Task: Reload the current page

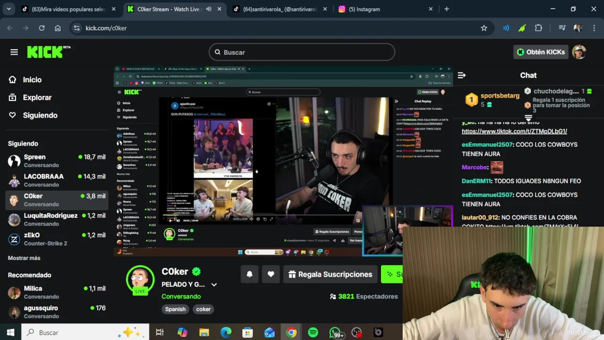Action: click(x=42, y=28)
